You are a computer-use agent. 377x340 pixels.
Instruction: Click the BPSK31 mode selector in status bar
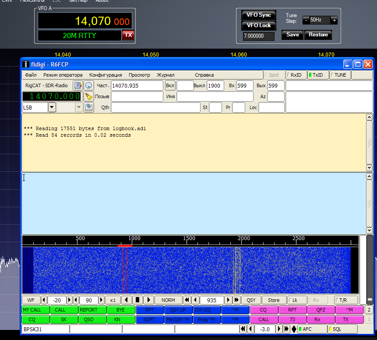[45, 329]
